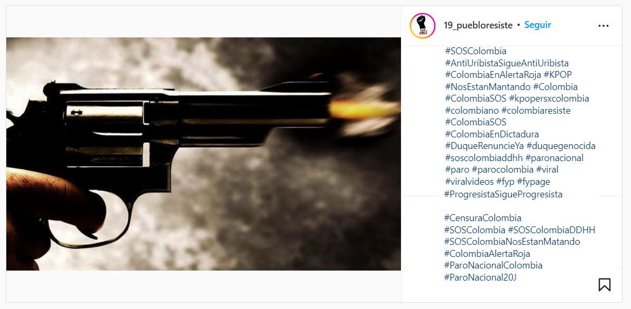Open the #KPOP hashtag
Viewport: 631px width, 309px height.
click(x=558, y=75)
